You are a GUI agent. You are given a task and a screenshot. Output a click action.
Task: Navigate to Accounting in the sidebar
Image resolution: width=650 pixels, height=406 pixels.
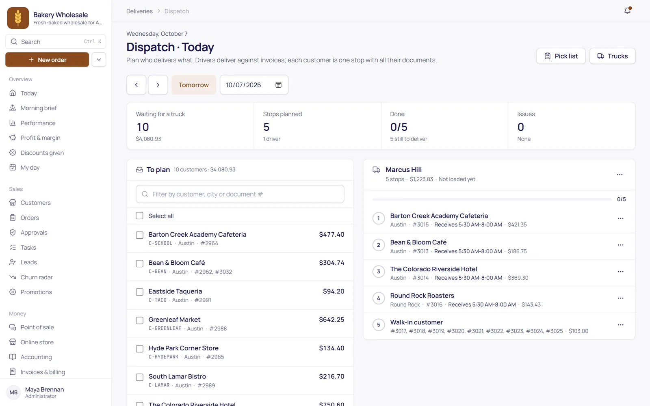point(36,357)
